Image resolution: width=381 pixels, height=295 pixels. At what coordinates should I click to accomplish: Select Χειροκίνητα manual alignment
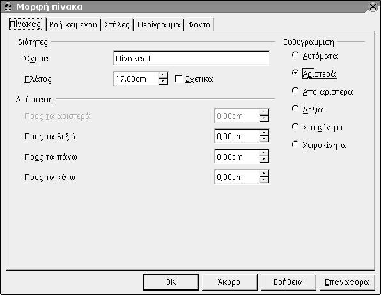pyautogui.click(x=295, y=145)
